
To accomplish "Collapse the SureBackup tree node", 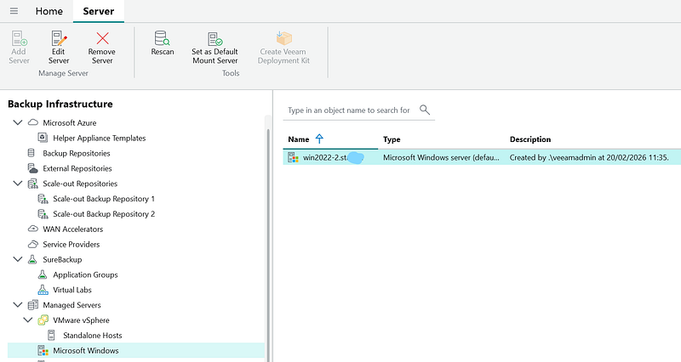I will (x=19, y=259).
